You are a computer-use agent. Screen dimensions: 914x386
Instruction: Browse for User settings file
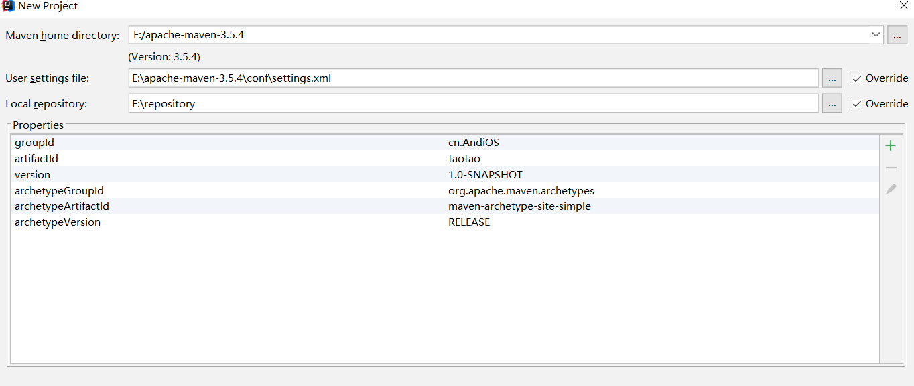(x=832, y=78)
